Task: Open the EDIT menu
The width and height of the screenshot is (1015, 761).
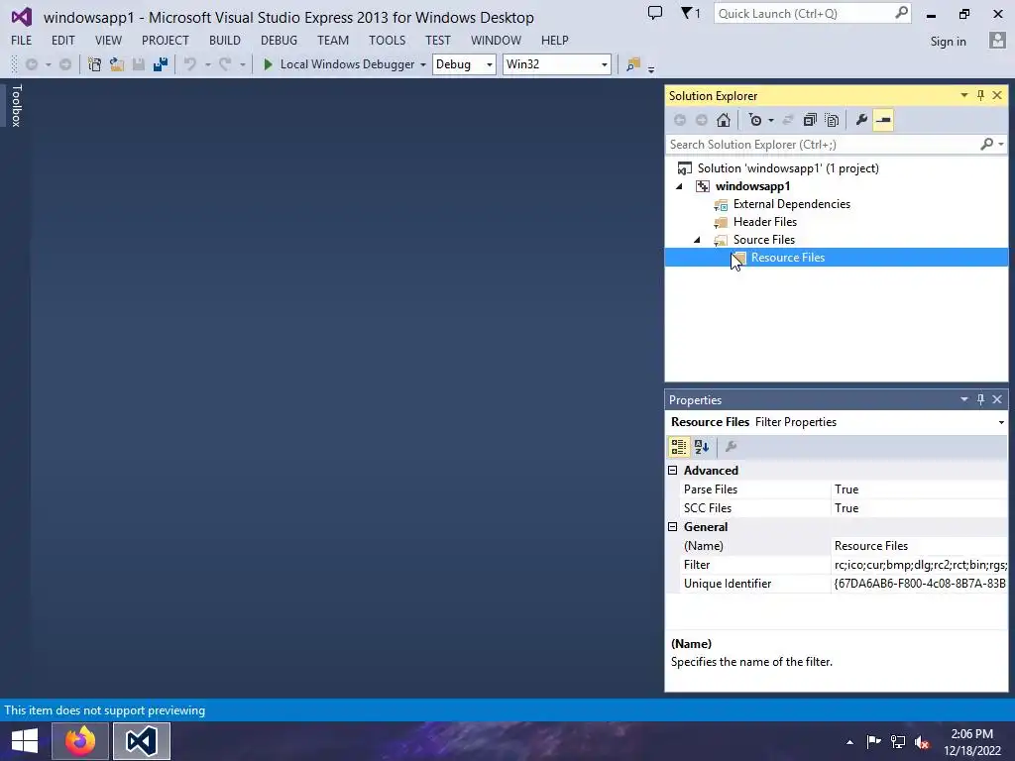Action: tap(62, 40)
